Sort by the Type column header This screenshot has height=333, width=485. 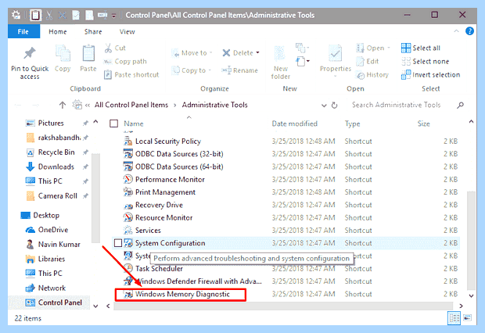352,124
